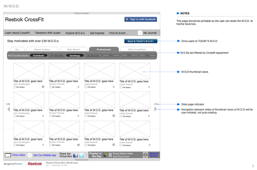The height and width of the screenshot is (170, 257).
Task: Toggle the Sandbags equipment filter
Action: point(75,55)
